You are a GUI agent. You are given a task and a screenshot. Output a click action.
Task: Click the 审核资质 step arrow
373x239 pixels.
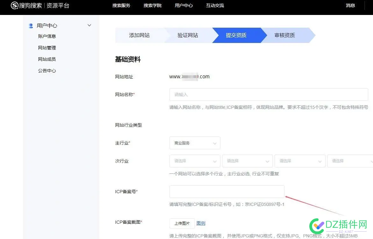point(284,35)
